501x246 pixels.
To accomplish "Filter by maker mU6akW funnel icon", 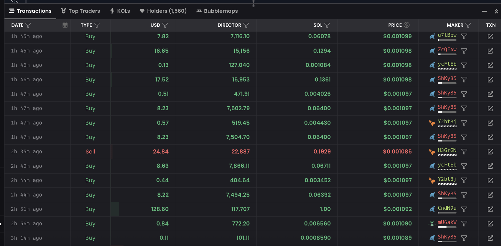I will click(x=464, y=224).
